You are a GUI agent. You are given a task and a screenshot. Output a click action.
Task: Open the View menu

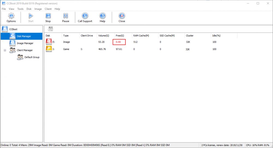(x=11, y=9)
